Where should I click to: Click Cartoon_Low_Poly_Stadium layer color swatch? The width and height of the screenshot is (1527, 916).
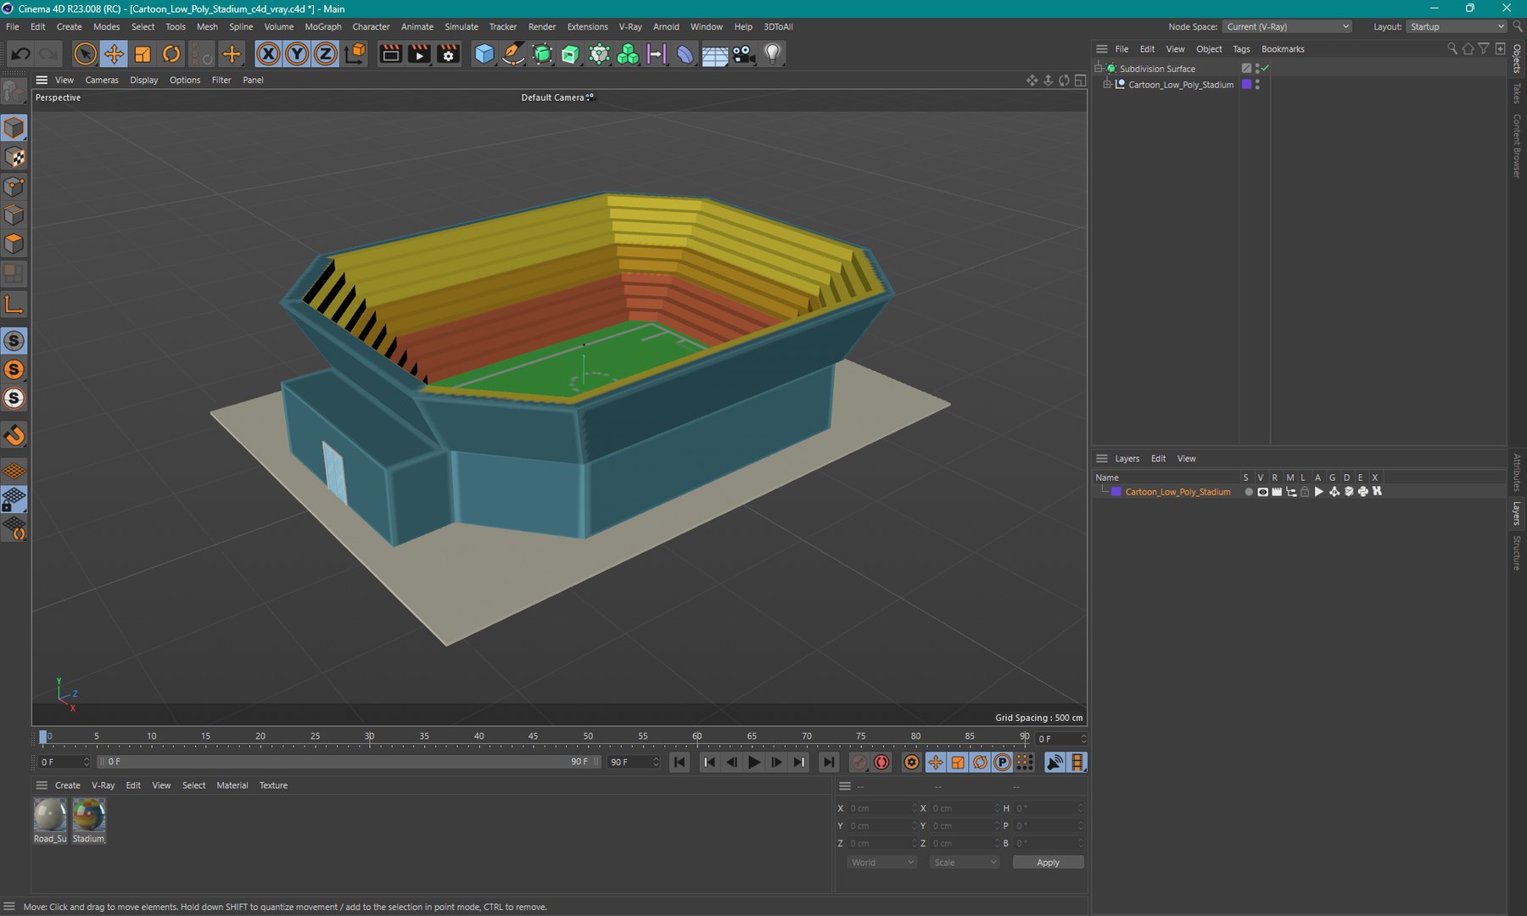[x=1116, y=492]
